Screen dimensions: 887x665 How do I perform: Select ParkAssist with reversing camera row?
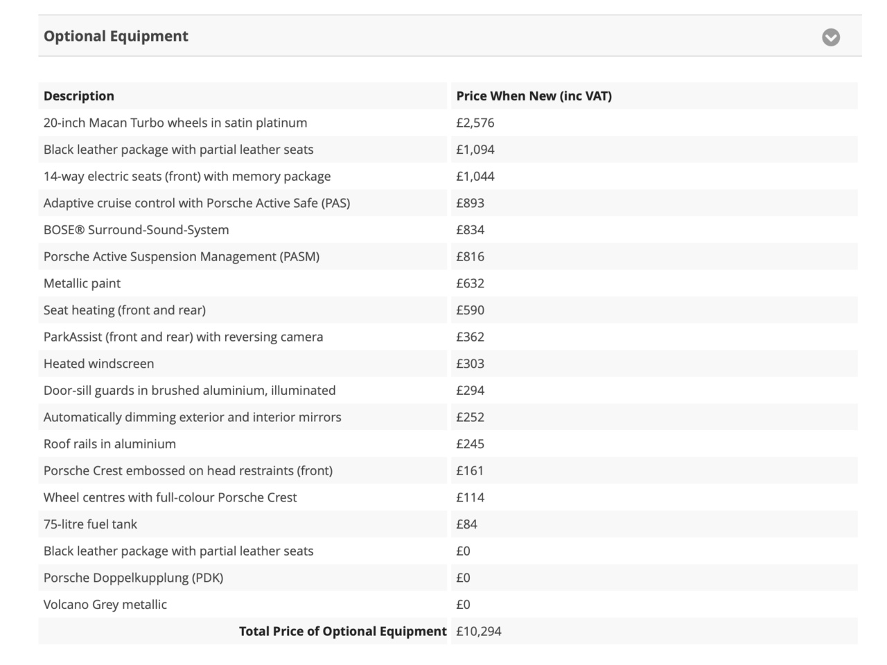click(x=183, y=337)
